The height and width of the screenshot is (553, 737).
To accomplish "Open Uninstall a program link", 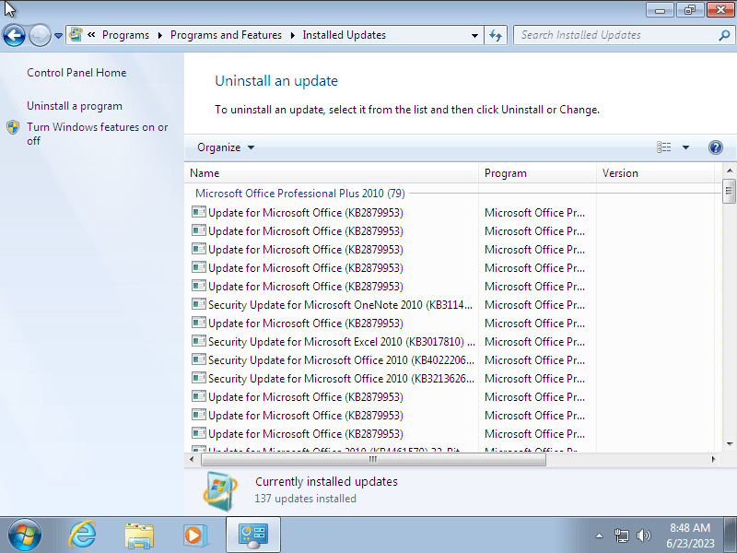I will (x=75, y=106).
